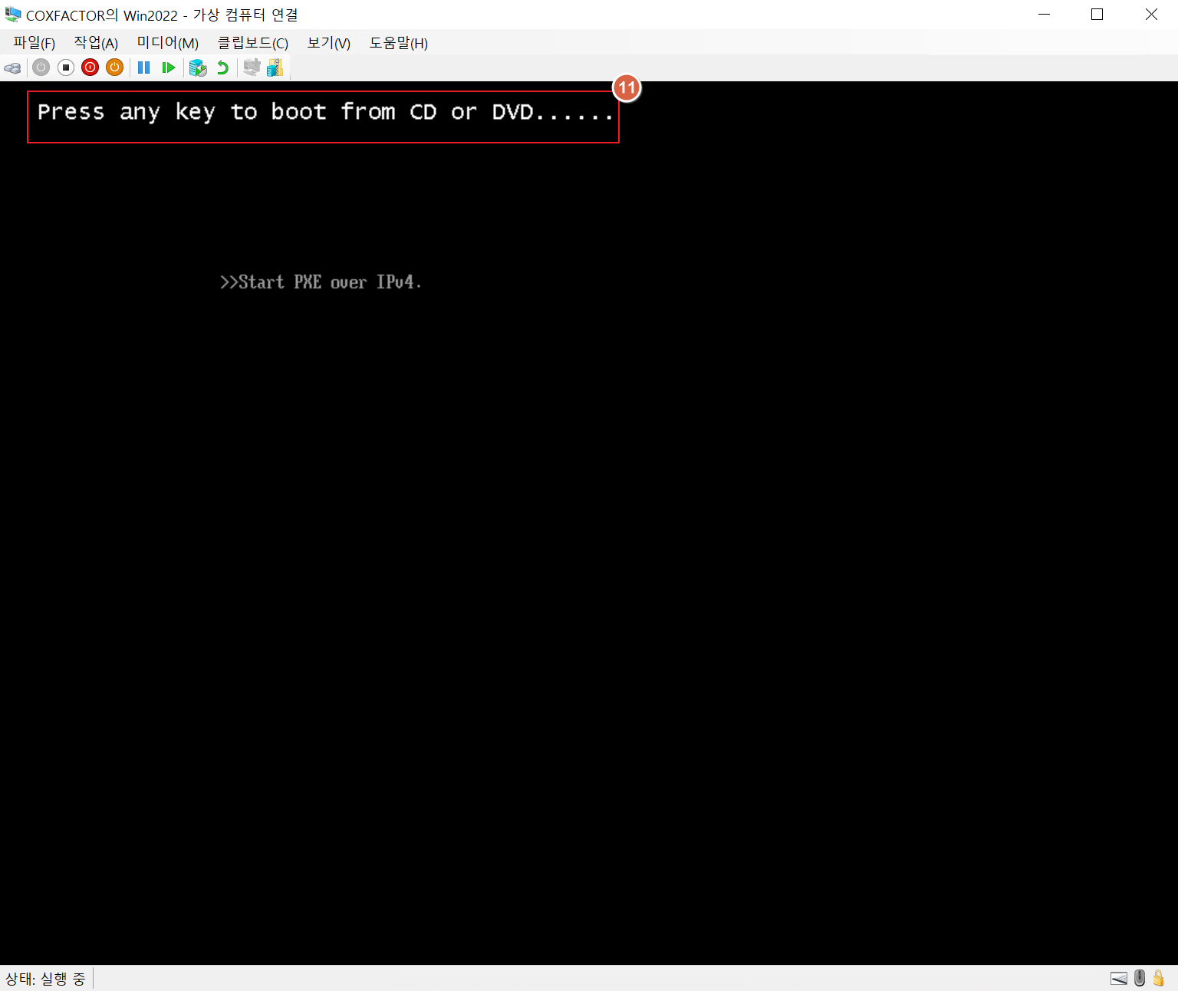Maximize the virtual machine connection window

pyautogui.click(x=1097, y=15)
